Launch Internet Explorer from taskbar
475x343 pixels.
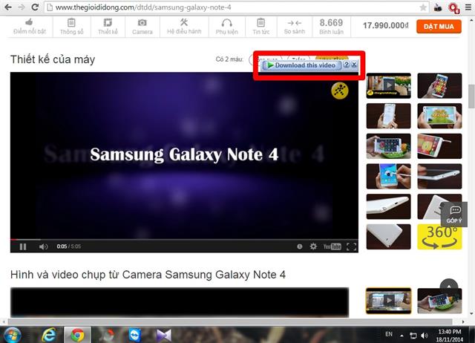click(48, 335)
